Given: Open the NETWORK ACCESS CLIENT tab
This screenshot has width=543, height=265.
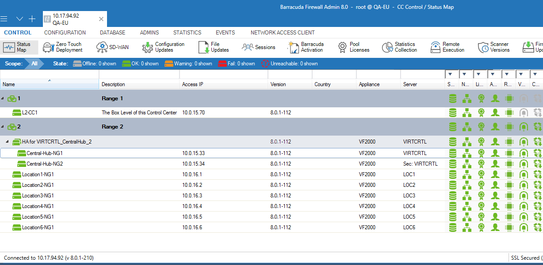Looking at the screenshot, I should pyautogui.click(x=283, y=33).
